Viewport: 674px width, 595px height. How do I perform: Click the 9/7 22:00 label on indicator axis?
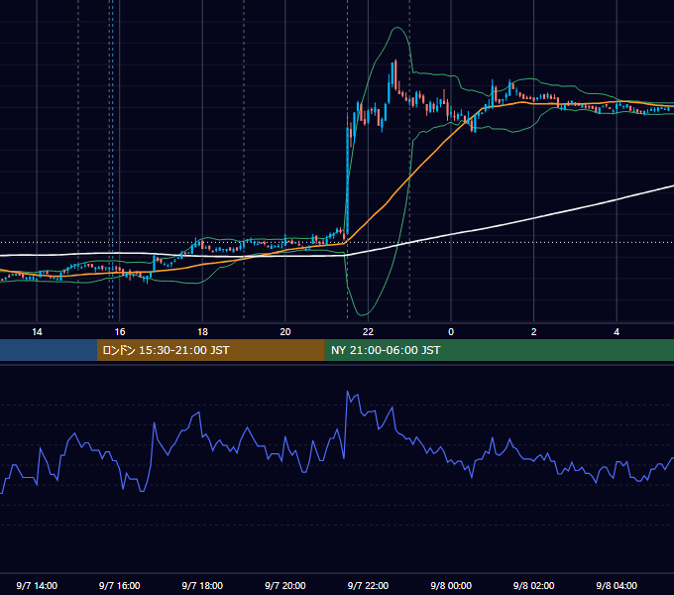pos(368,585)
